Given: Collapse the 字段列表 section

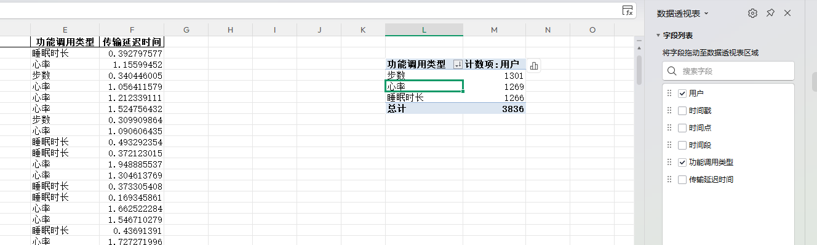Looking at the screenshot, I should (x=658, y=35).
